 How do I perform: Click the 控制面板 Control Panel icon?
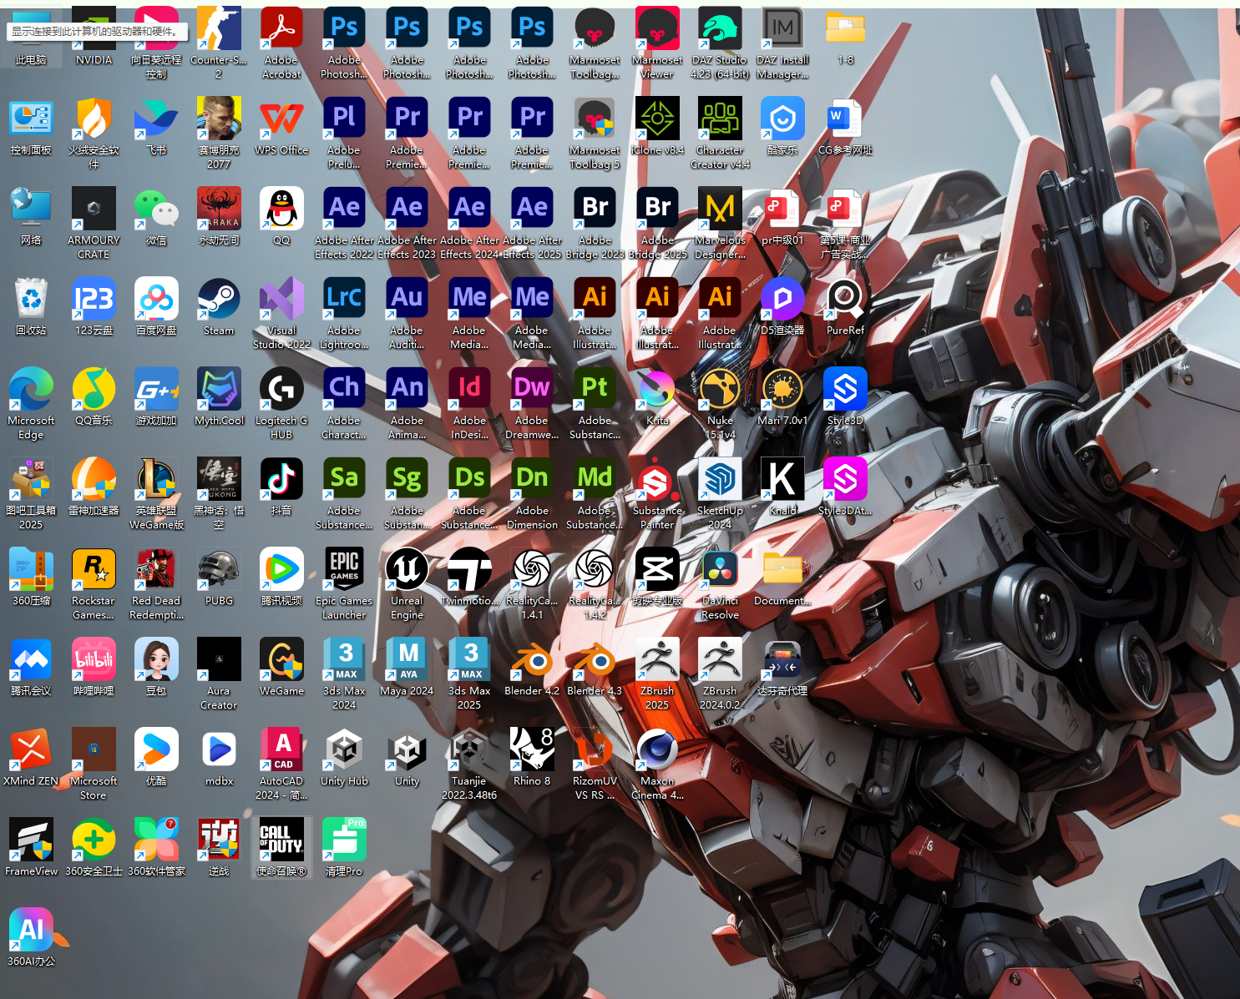point(31,127)
